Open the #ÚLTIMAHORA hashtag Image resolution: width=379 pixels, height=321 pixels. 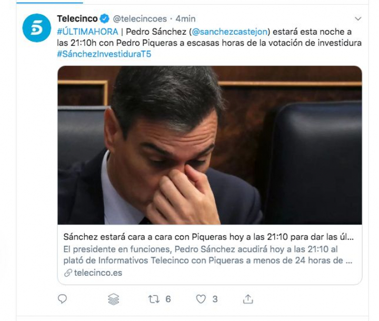[x=87, y=32]
